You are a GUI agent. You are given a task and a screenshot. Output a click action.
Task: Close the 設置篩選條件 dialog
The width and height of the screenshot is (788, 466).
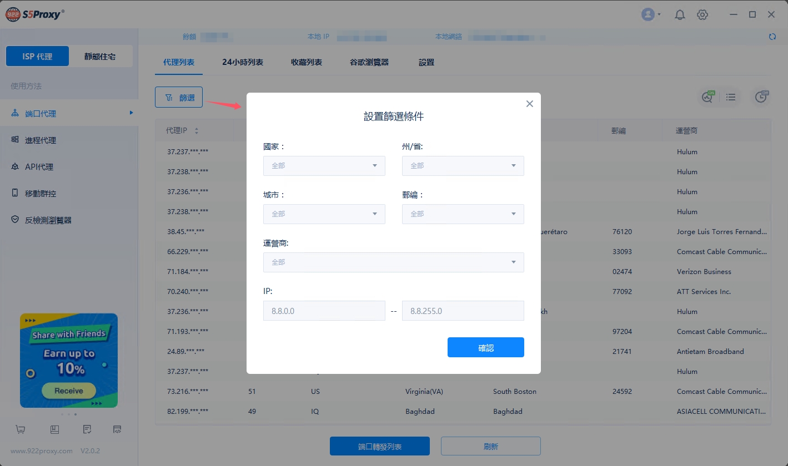click(x=529, y=104)
